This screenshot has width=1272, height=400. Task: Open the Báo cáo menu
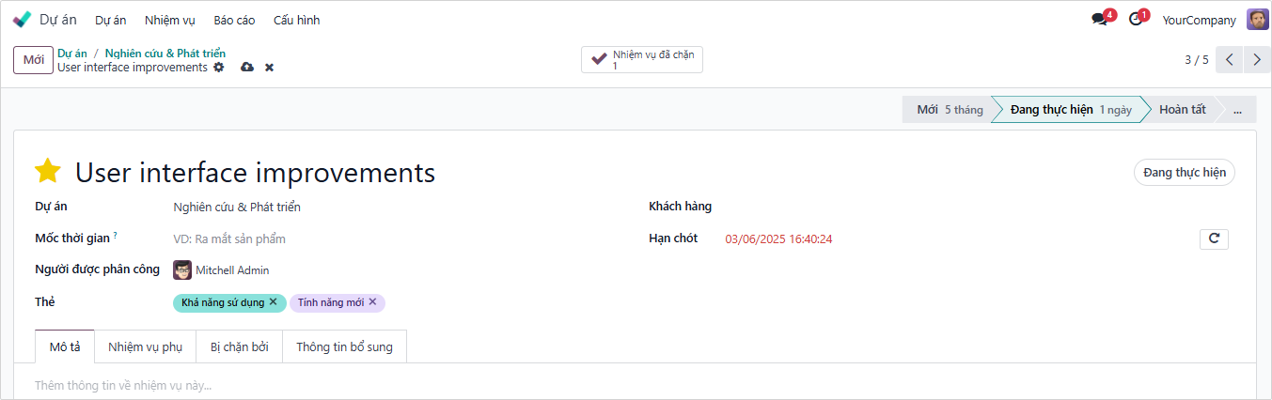(235, 20)
